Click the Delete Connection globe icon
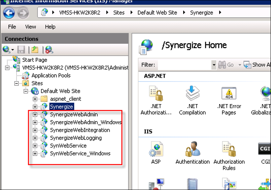The image size is (271, 190). (x=49, y=50)
